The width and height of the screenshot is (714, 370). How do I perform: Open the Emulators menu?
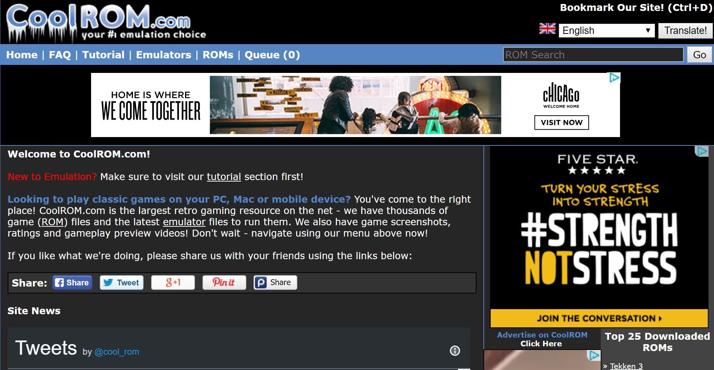click(164, 55)
